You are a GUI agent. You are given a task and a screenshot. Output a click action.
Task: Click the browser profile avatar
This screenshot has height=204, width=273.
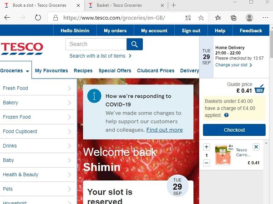(x=249, y=18)
